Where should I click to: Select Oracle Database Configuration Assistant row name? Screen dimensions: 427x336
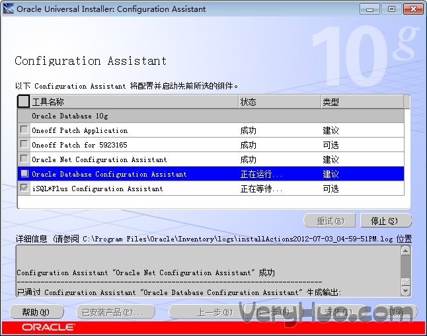click(x=109, y=174)
